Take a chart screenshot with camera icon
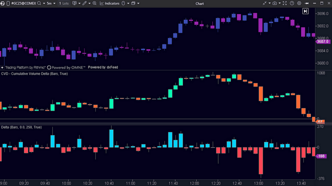Viewport: 332px width, 186px height. pyautogui.click(x=275, y=3)
